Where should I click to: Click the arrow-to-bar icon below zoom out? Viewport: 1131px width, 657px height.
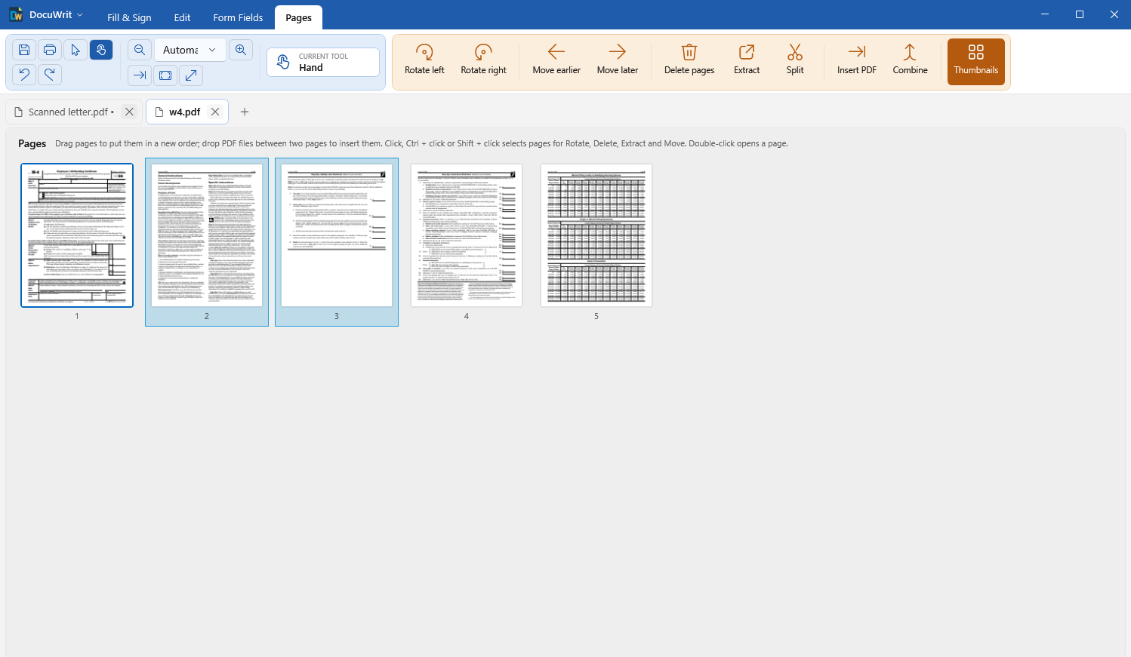pyautogui.click(x=140, y=75)
